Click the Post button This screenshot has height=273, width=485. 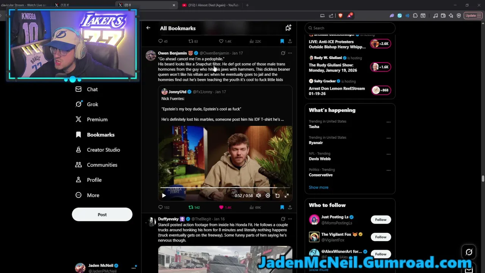102,215
